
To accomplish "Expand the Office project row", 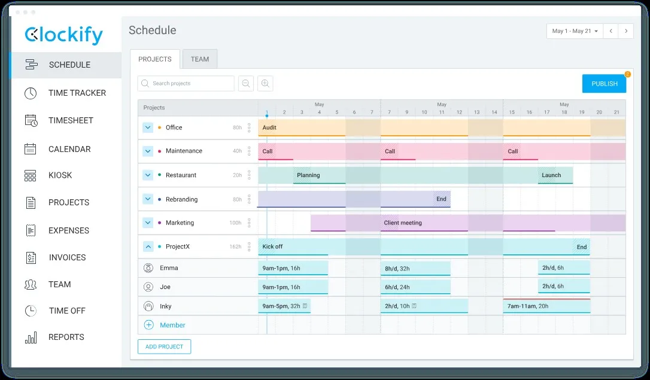I will 148,127.
